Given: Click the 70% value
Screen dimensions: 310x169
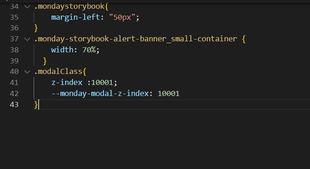Looking at the screenshot, I should (89, 50).
